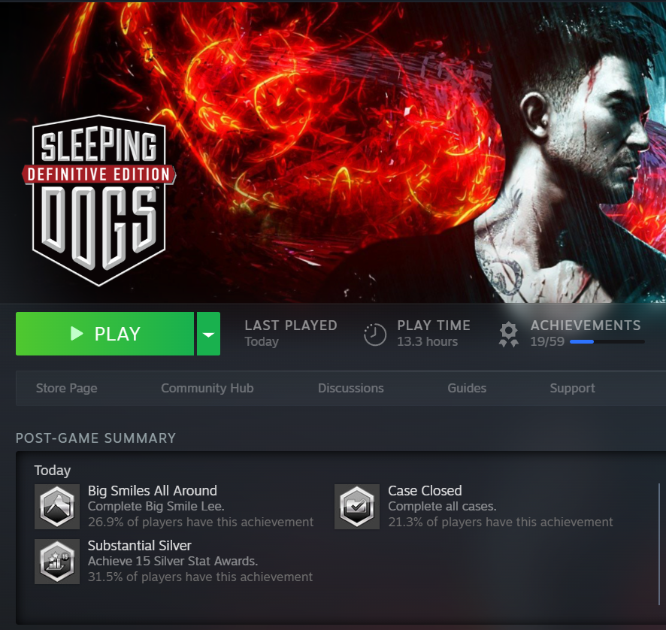Click the green Play button
Viewport: 666px width, 630px height.
coord(104,334)
